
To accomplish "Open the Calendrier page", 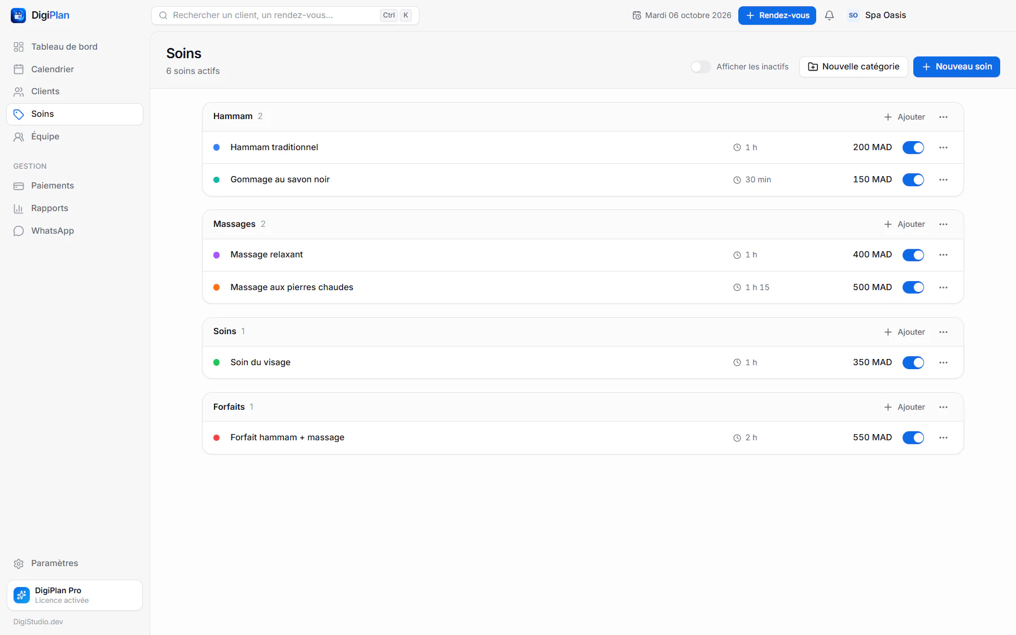I will pyautogui.click(x=75, y=69).
